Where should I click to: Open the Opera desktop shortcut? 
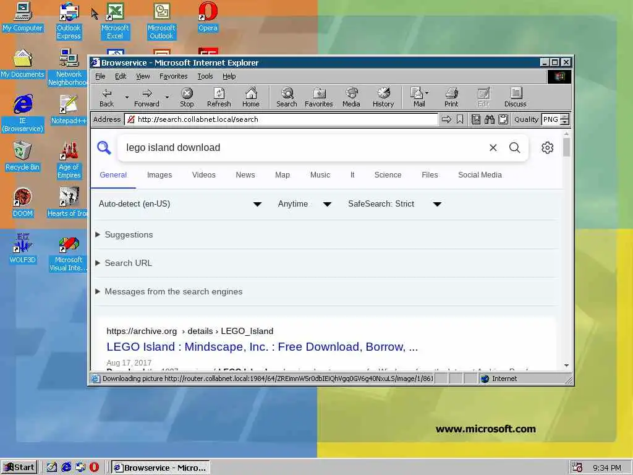click(x=208, y=17)
